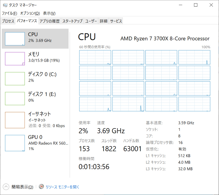Switch to the 詳細 tab

[103, 21]
